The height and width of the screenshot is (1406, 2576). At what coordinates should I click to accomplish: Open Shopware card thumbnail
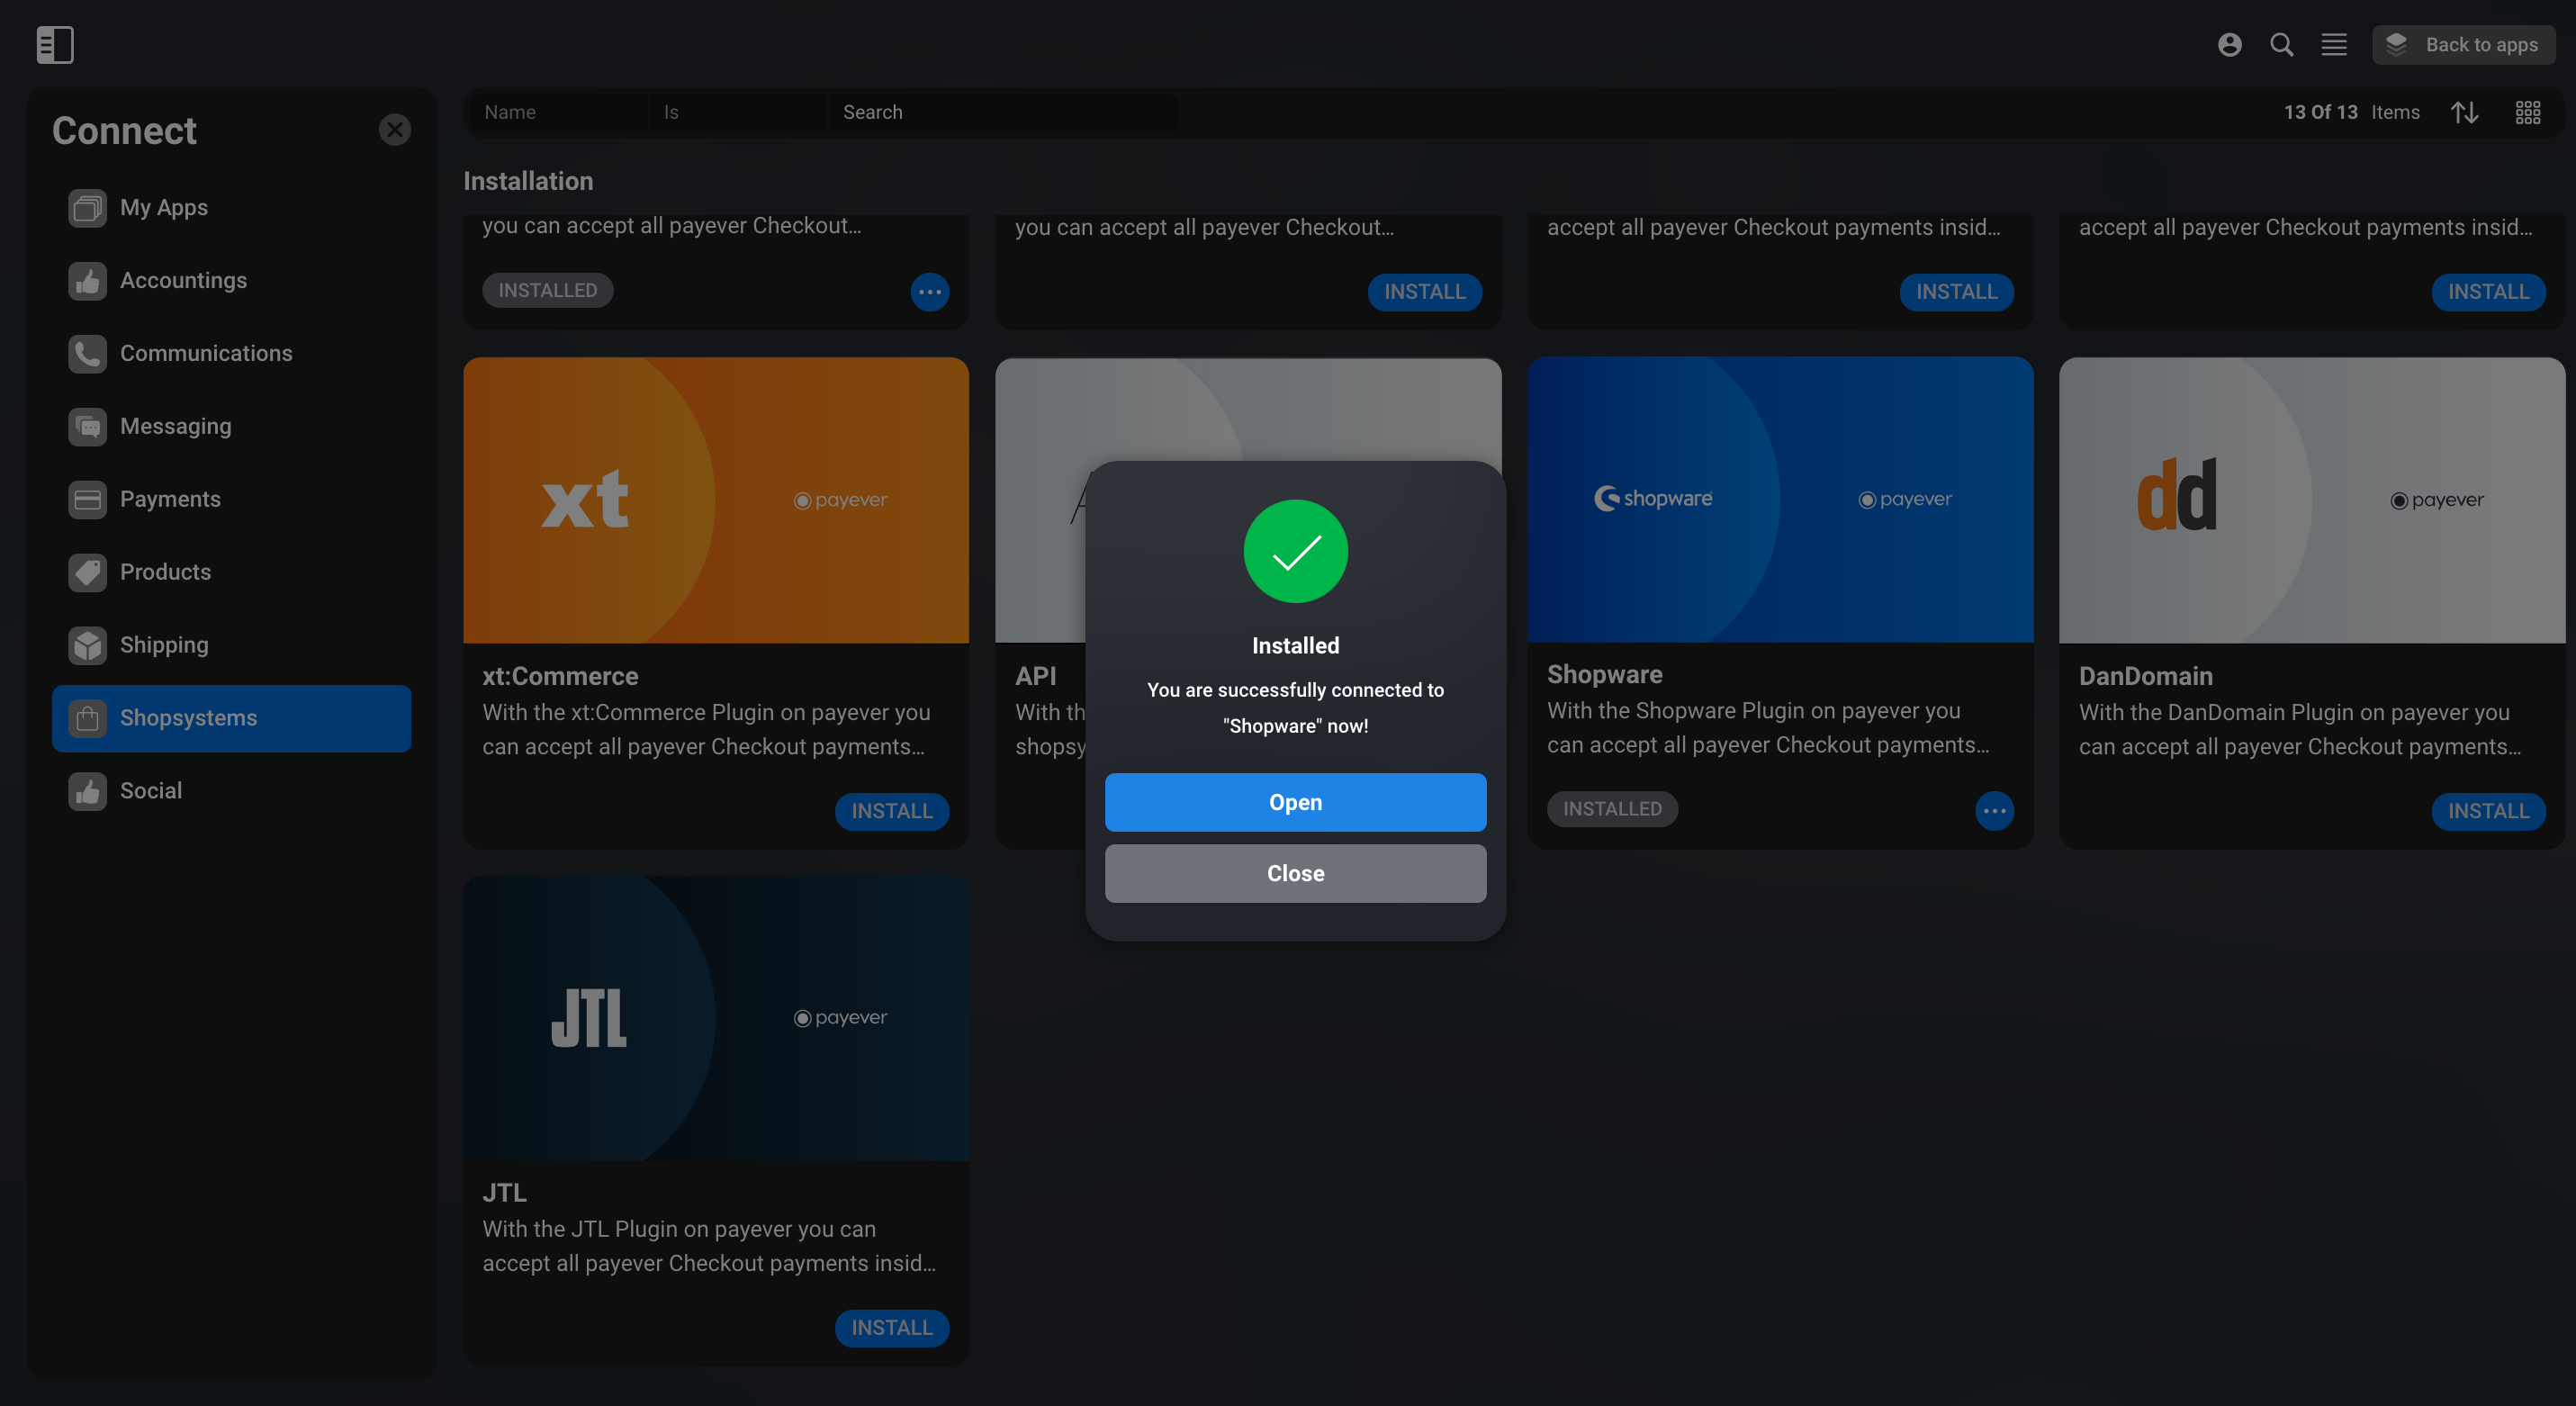1780,500
